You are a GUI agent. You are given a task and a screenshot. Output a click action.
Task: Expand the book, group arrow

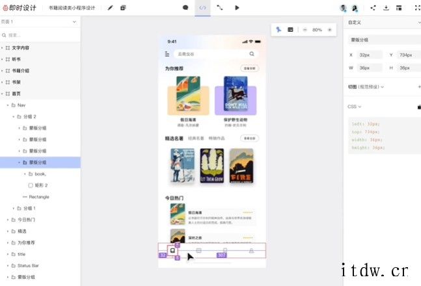click(x=25, y=174)
